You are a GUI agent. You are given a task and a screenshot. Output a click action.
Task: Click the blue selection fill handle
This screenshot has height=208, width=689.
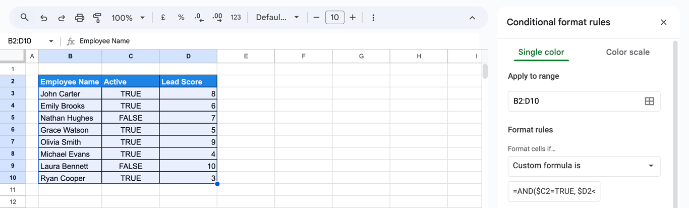click(217, 184)
